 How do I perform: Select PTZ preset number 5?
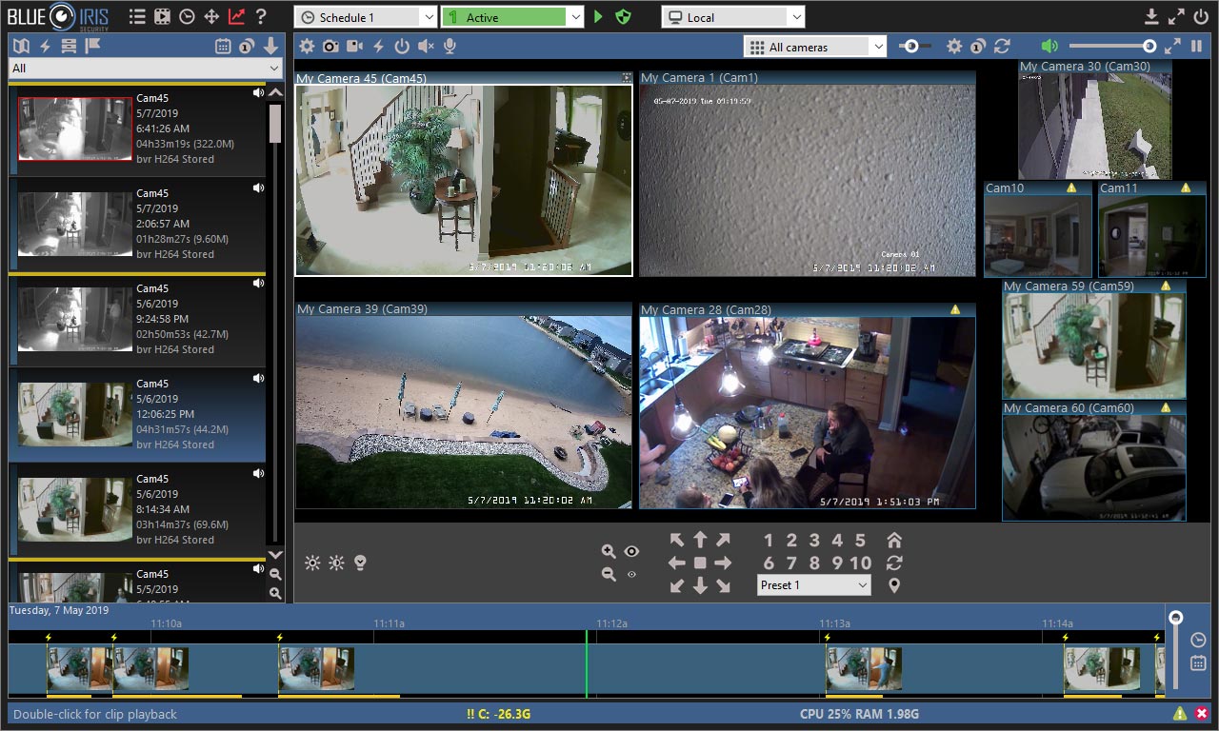tap(860, 540)
